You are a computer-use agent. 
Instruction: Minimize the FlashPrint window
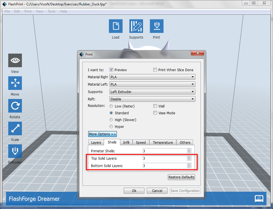pyautogui.click(x=246, y=3)
